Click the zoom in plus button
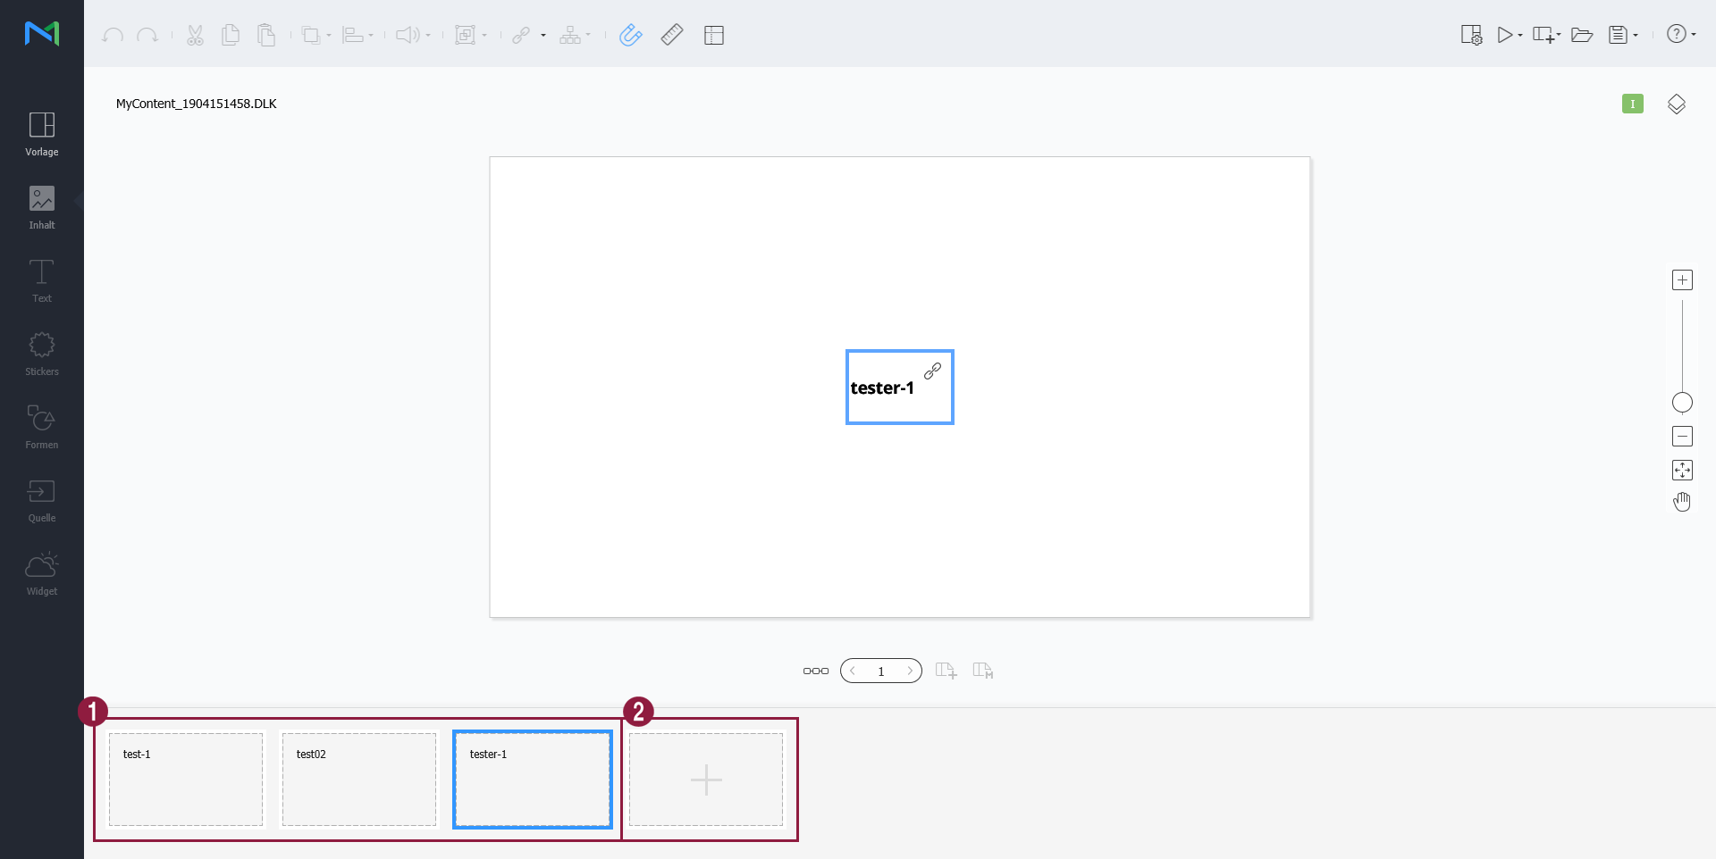The height and width of the screenshot is (859, 1716). pyautogui.click(x=1682, y=279)
